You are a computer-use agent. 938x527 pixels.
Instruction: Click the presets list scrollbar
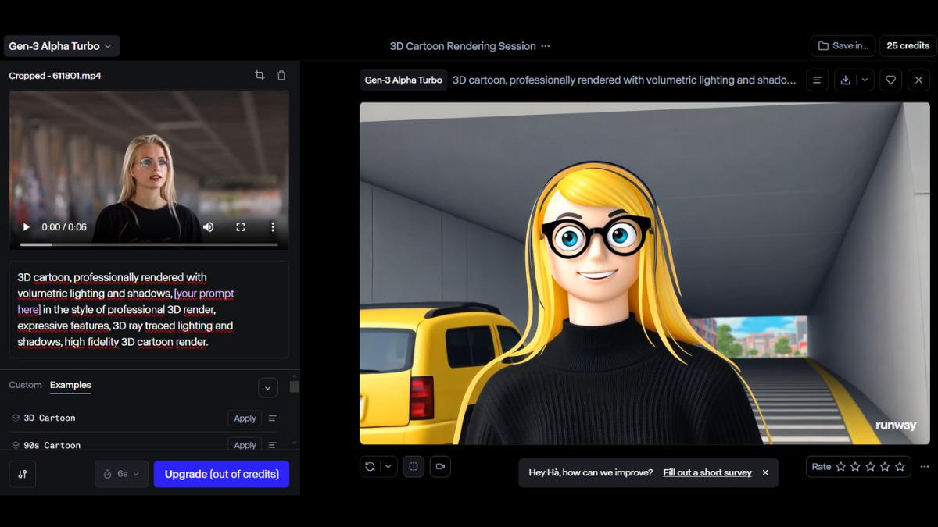(295, 386)
